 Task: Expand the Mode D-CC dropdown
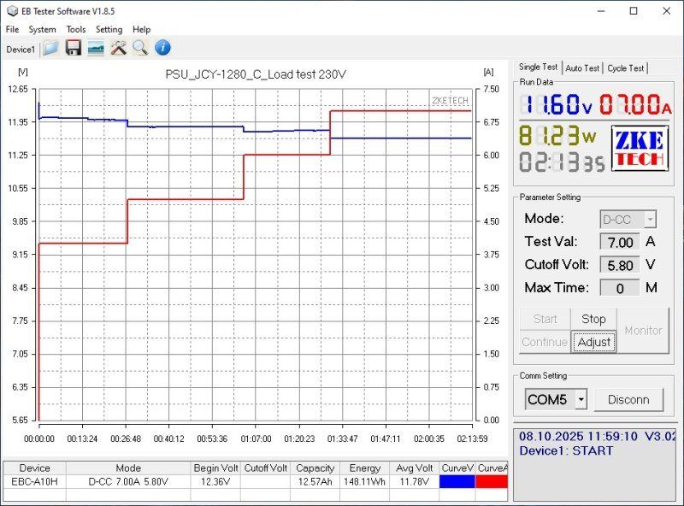pyautogui.click(x=649, y=220)
